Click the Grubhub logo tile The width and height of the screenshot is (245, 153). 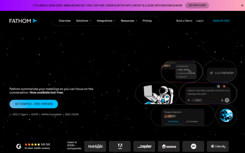(x=169, y=146)
